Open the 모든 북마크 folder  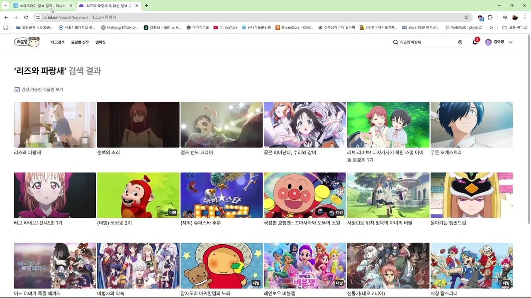coord(514,27)
